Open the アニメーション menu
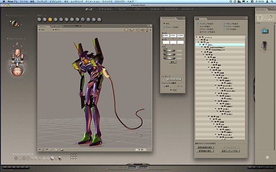 [x=92, y=1]
